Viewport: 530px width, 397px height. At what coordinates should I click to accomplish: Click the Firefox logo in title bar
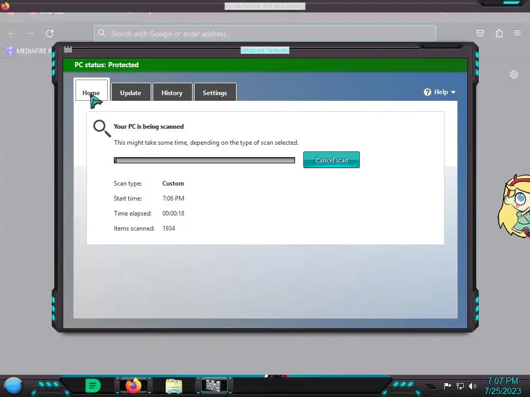[x=5, y=5]
